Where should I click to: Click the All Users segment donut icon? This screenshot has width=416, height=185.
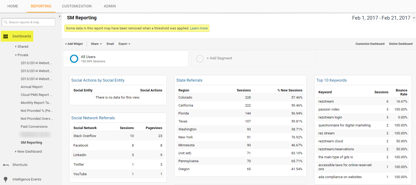point(74,59)
